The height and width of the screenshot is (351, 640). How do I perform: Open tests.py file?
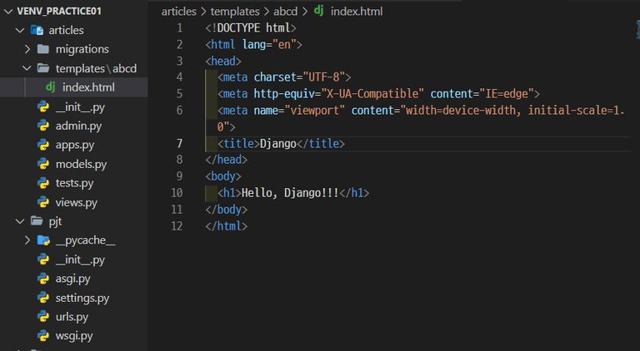(74, 184)
